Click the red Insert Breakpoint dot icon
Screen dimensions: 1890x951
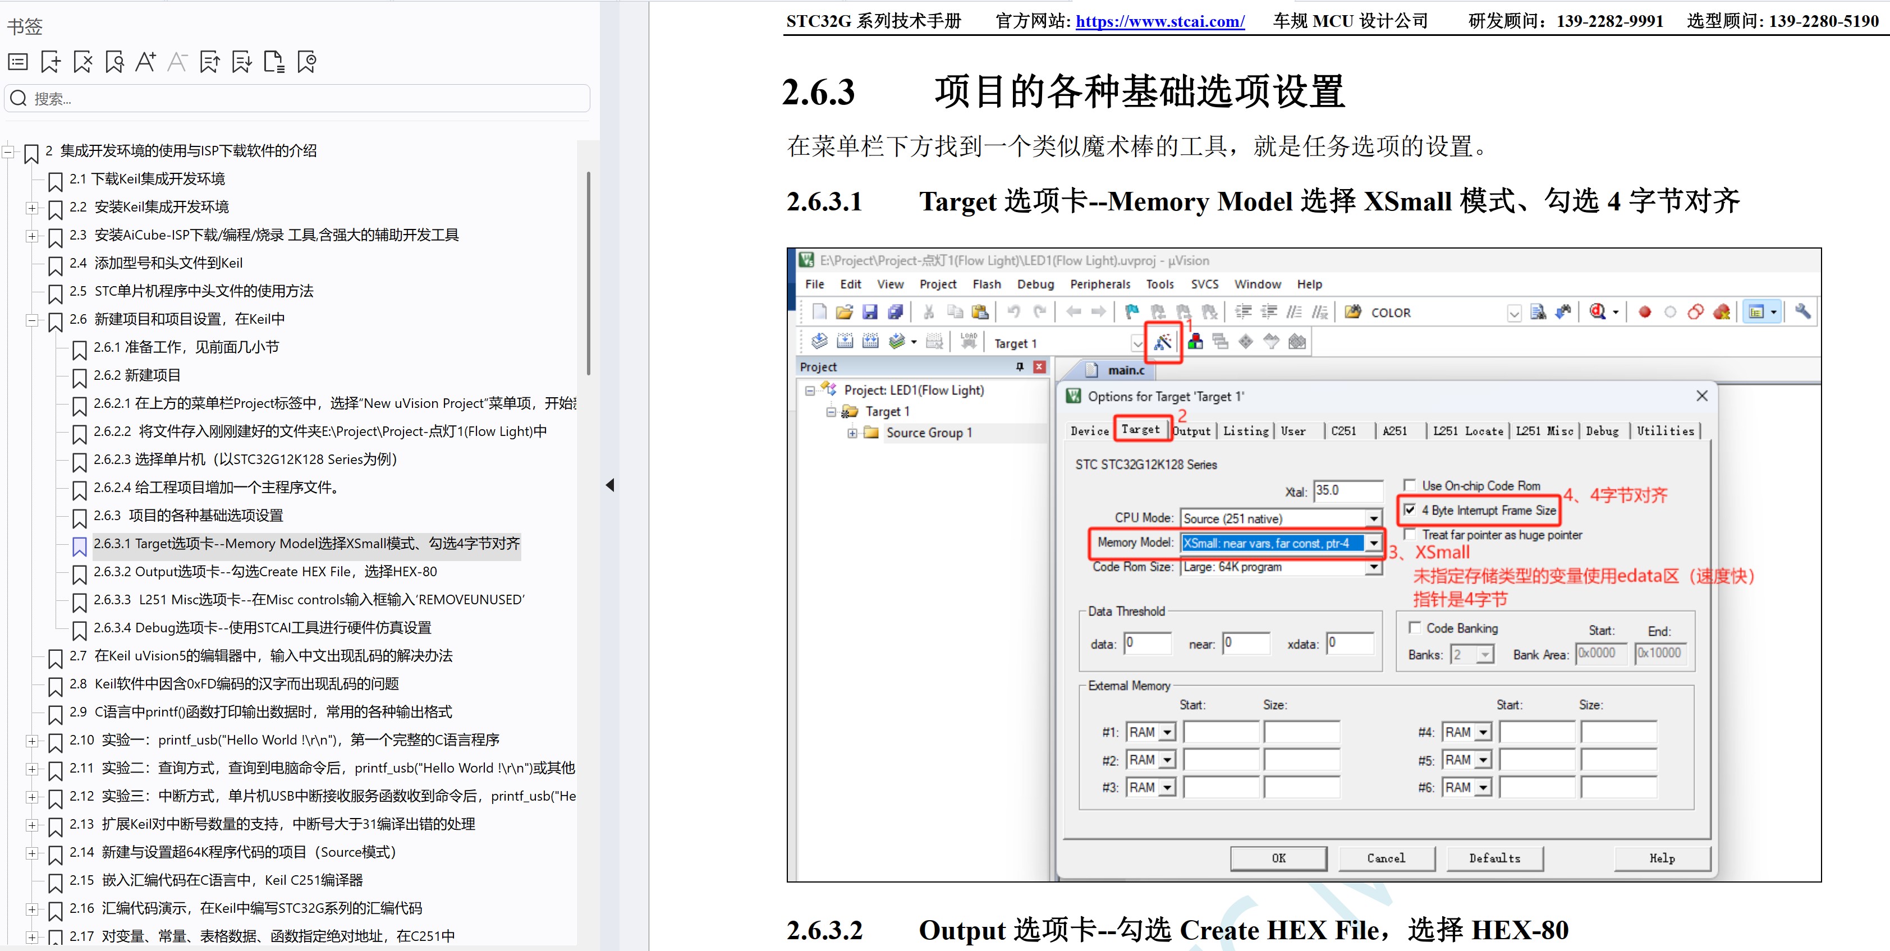[1645, 312]
